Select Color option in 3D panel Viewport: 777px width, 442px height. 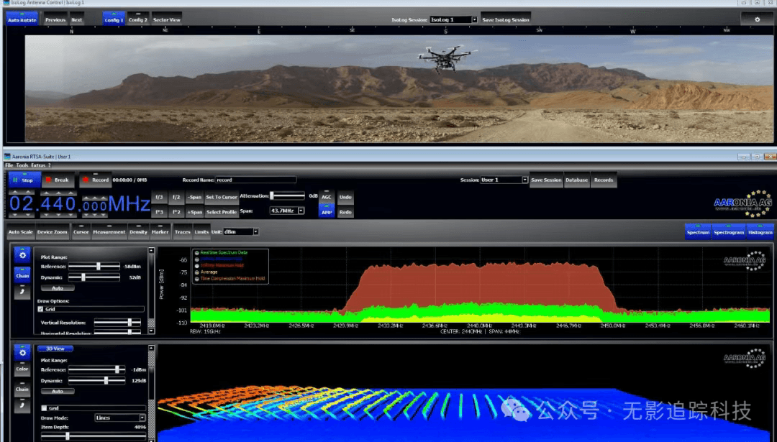pyautogui.click(x=22, y=370)
